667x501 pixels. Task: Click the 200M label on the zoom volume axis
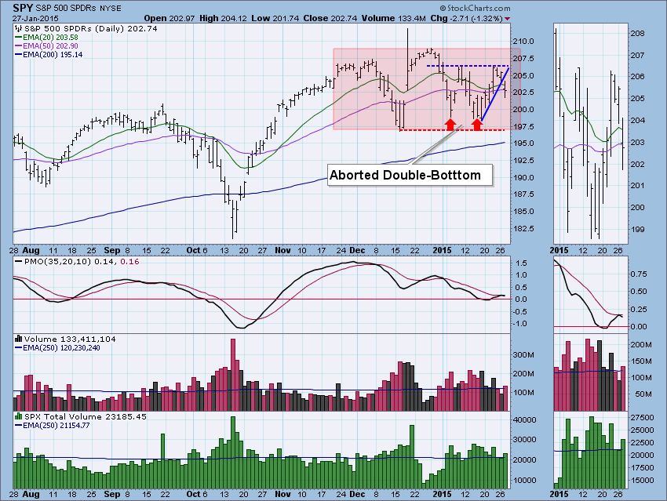(x=641, y=345)
